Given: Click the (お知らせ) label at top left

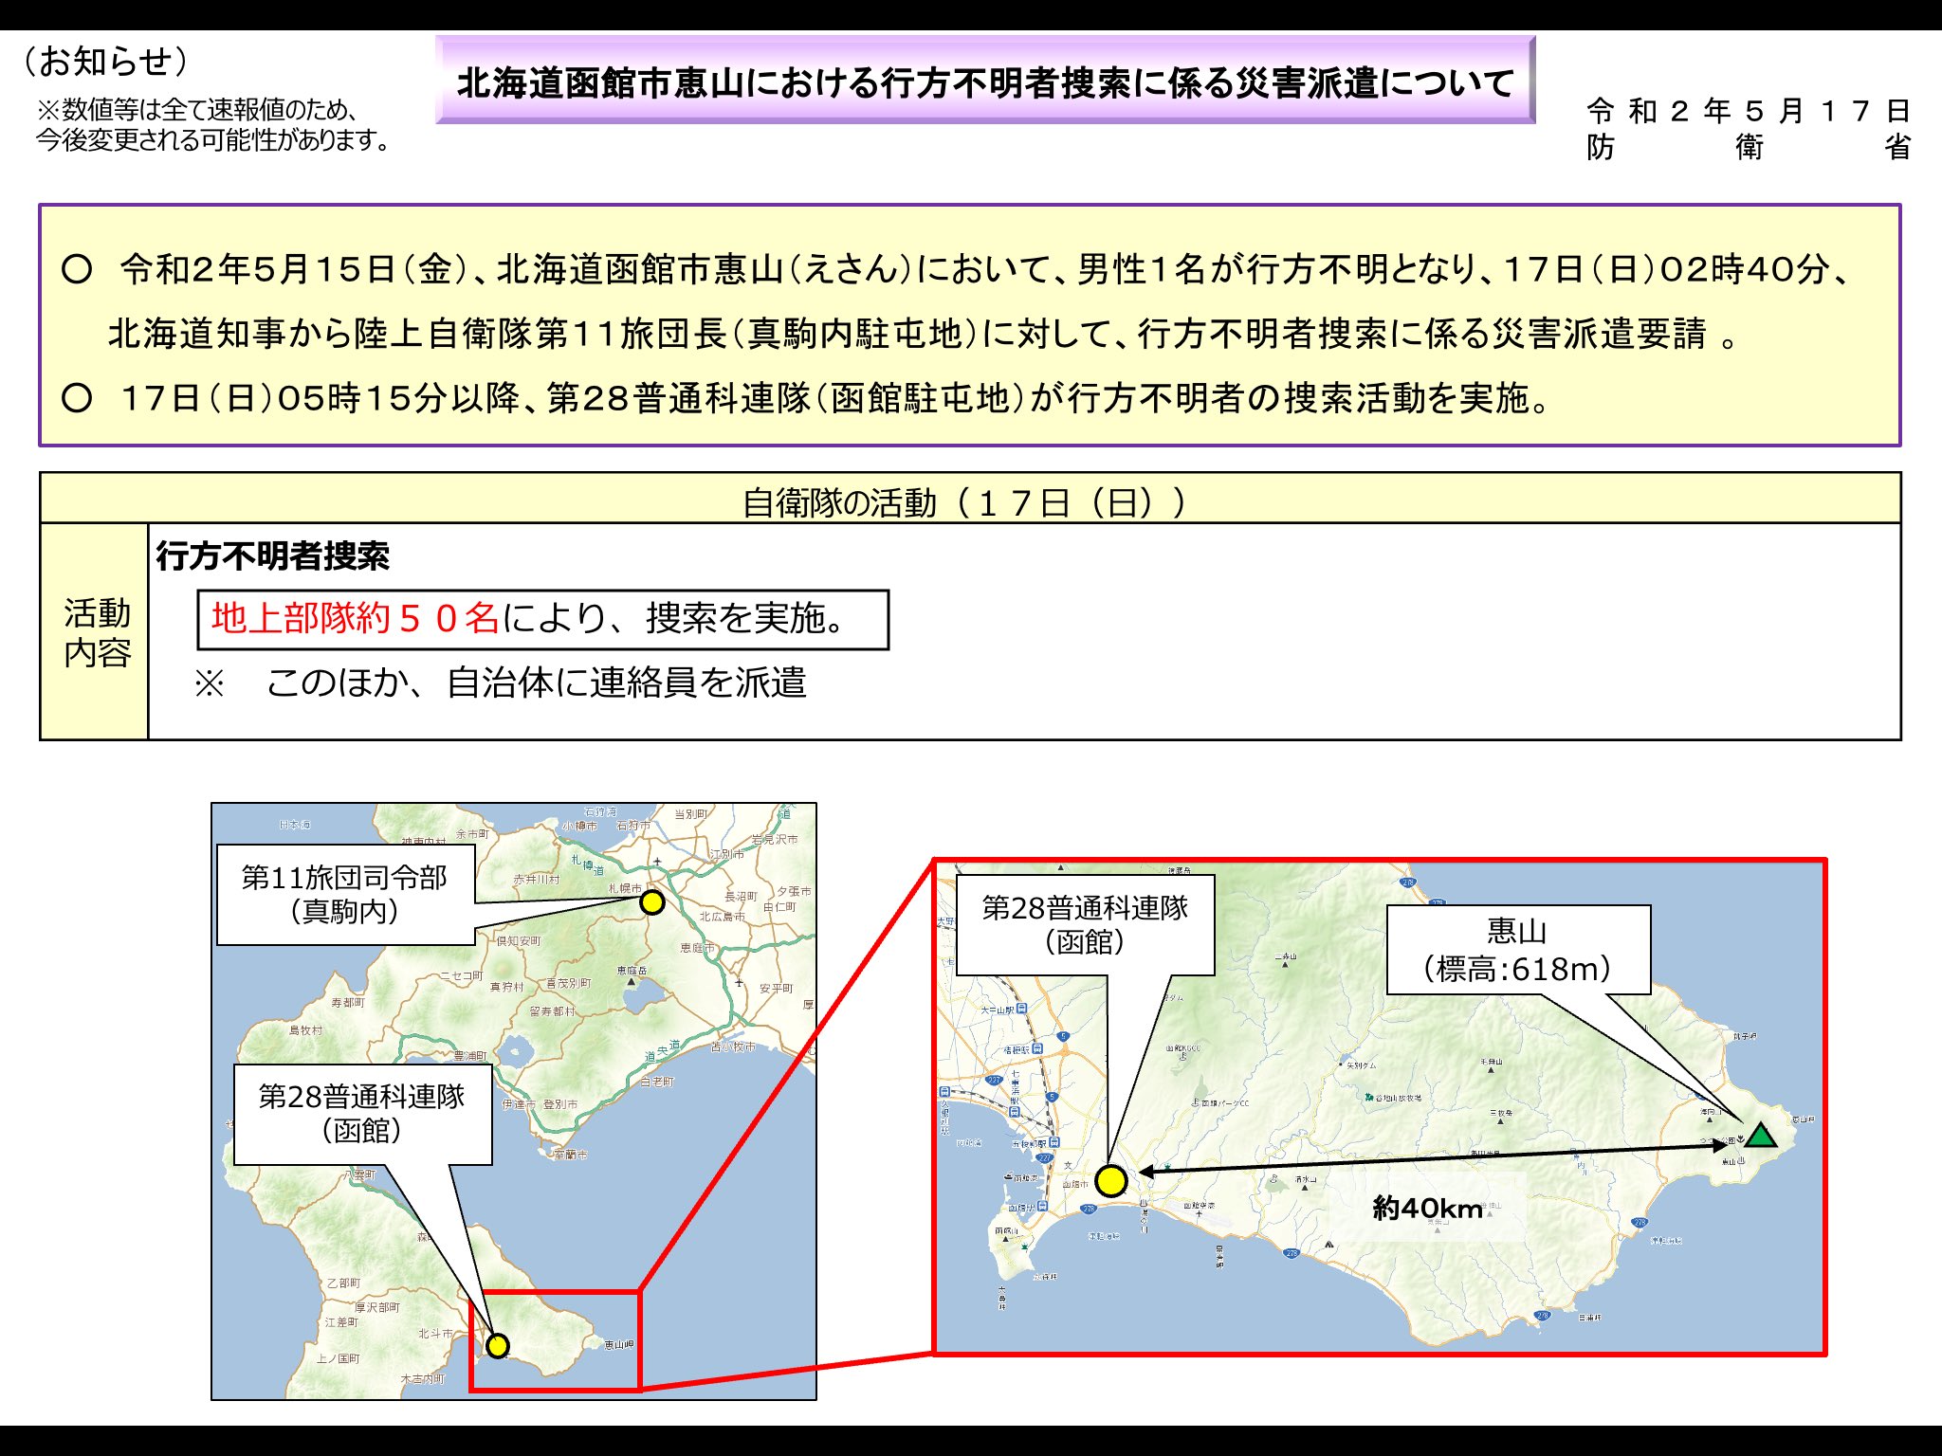Looking at the screenshot, I should pyautogui.click(x=105, y=62).
